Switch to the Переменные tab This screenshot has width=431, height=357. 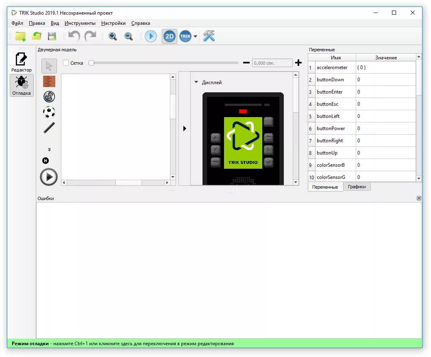click(325, 187)
